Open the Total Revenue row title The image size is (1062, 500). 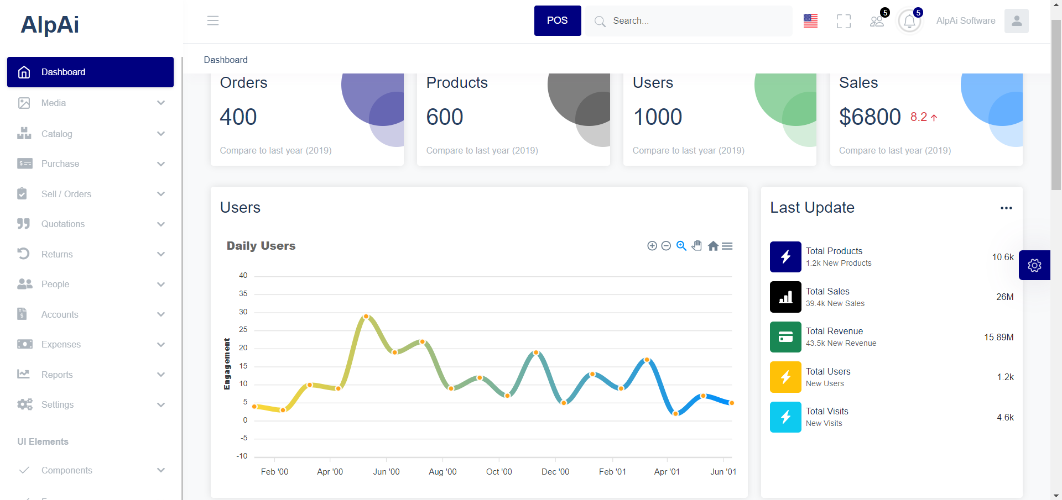tap(834, 331)
